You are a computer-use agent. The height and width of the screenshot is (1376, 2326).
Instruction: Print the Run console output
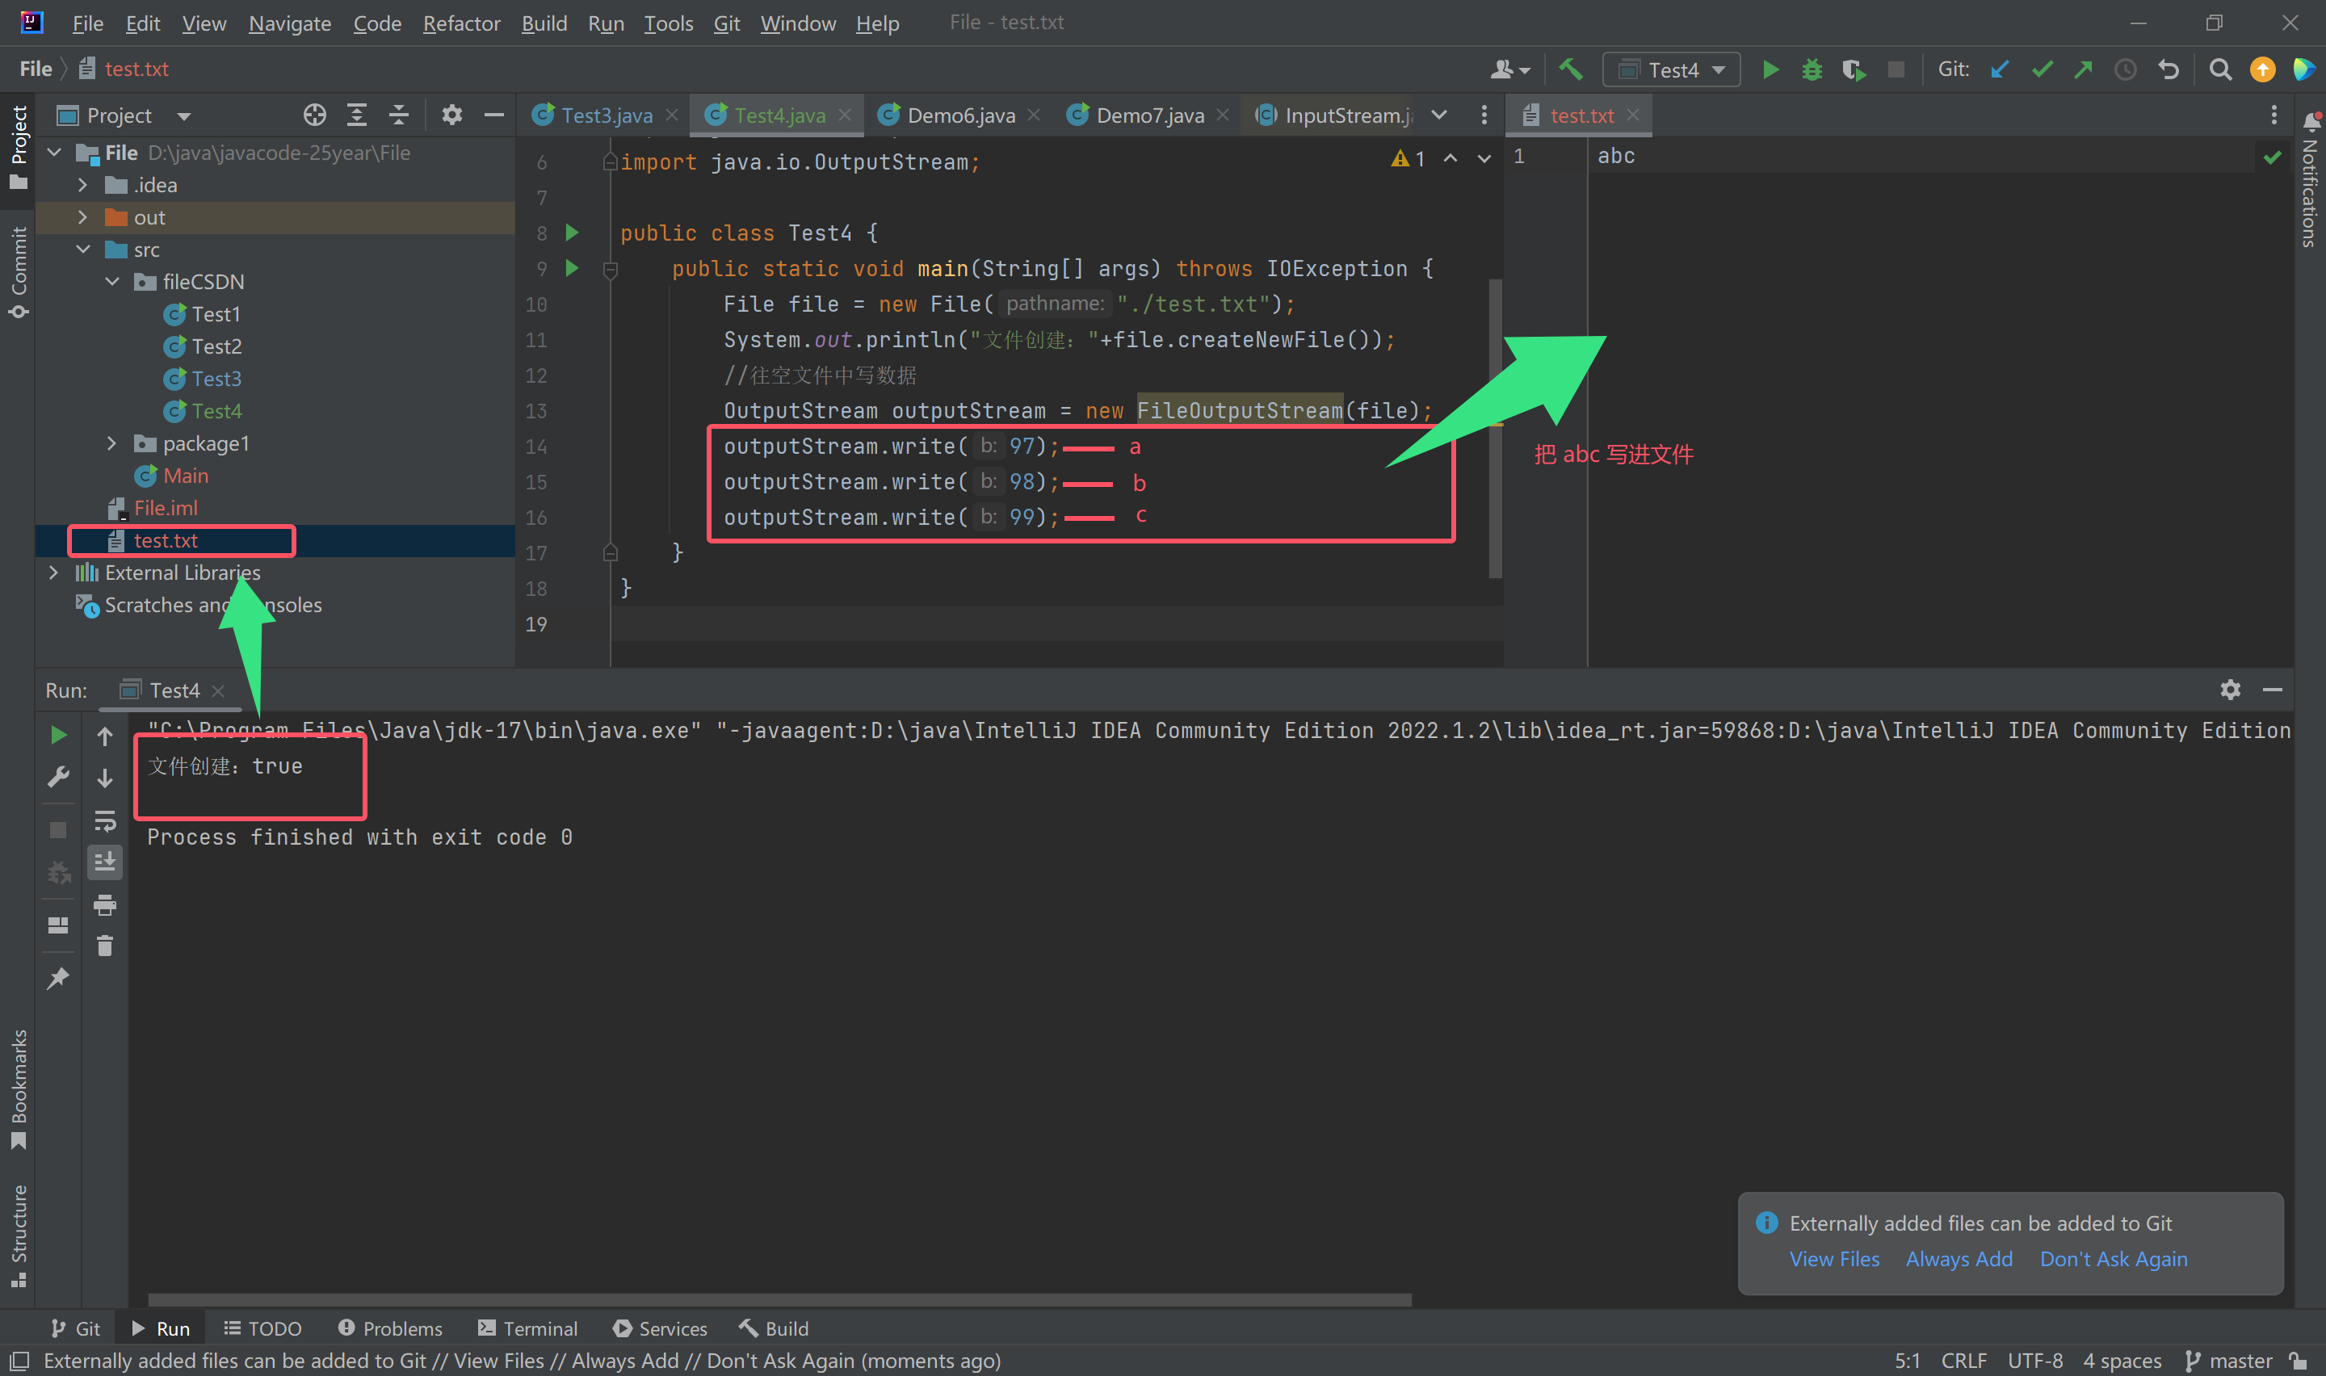pos(105,904)
